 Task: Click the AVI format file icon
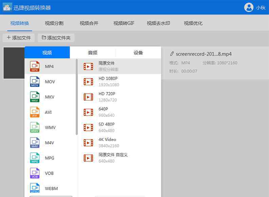coord(35,112)
